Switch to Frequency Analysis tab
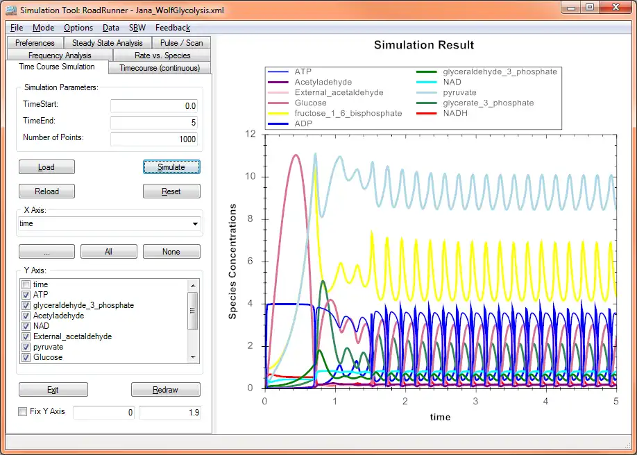This screenshot has width=637, height=455. (60, 55)
